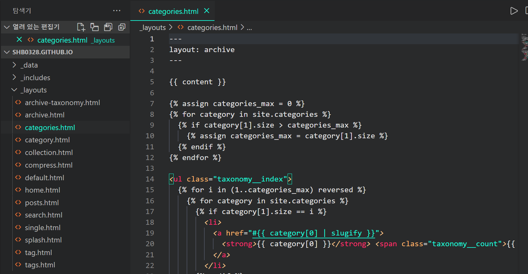Click the breadcrumb ellipsis segment
Screen dimensions: 528x274
point(249,28)
